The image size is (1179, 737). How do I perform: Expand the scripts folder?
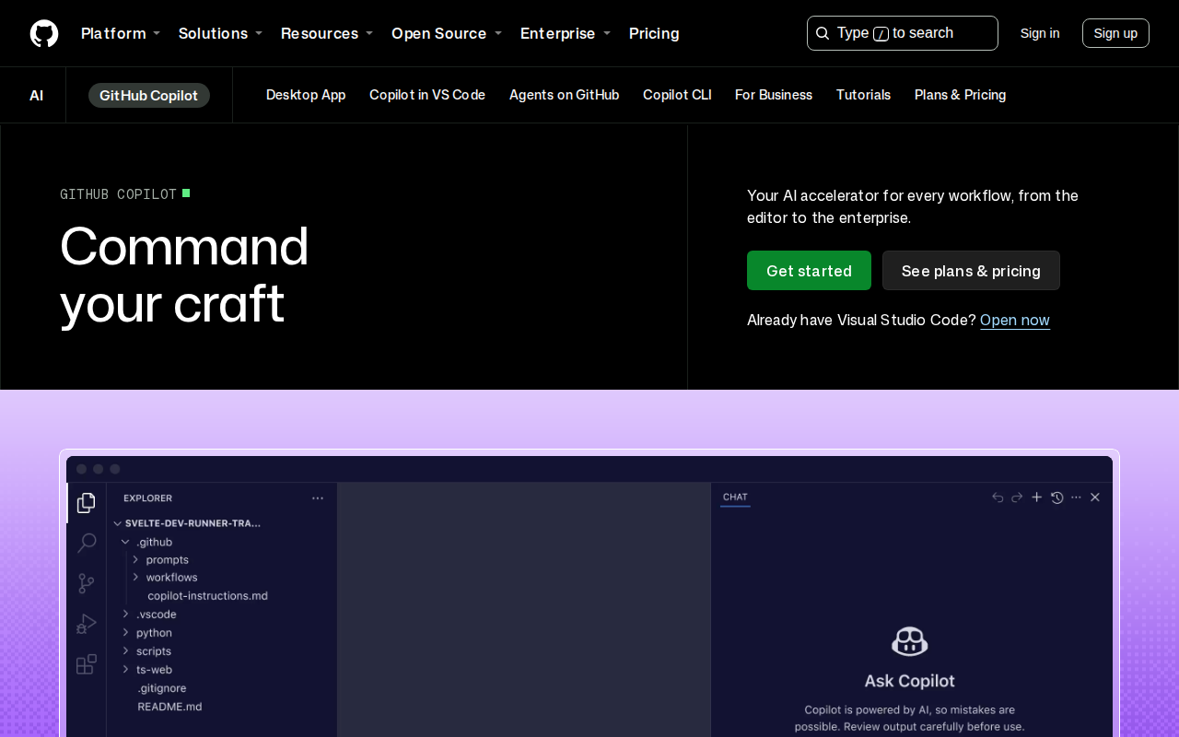[147, 651]
